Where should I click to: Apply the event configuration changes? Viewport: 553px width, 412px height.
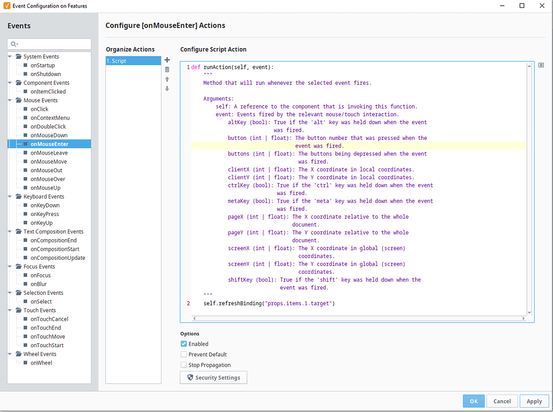click(534, 401)
